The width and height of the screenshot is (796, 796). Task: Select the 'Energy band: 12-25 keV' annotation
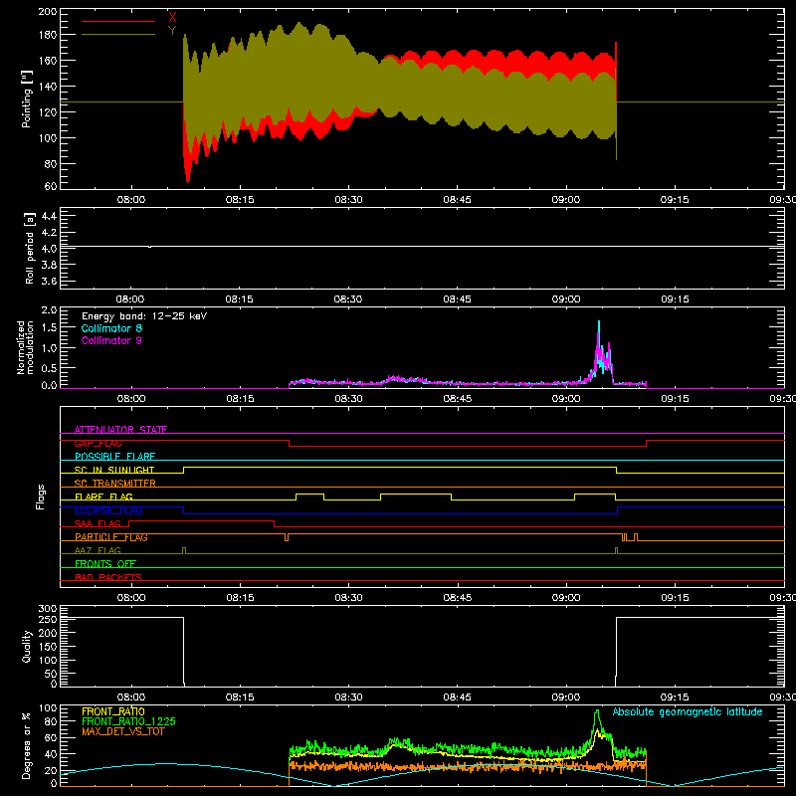144,316
